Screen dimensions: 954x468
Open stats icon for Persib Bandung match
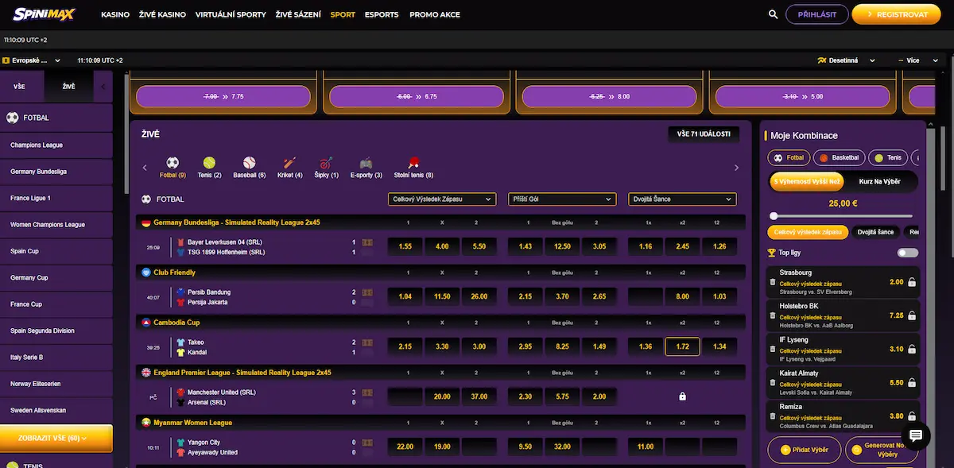[366, 292]
